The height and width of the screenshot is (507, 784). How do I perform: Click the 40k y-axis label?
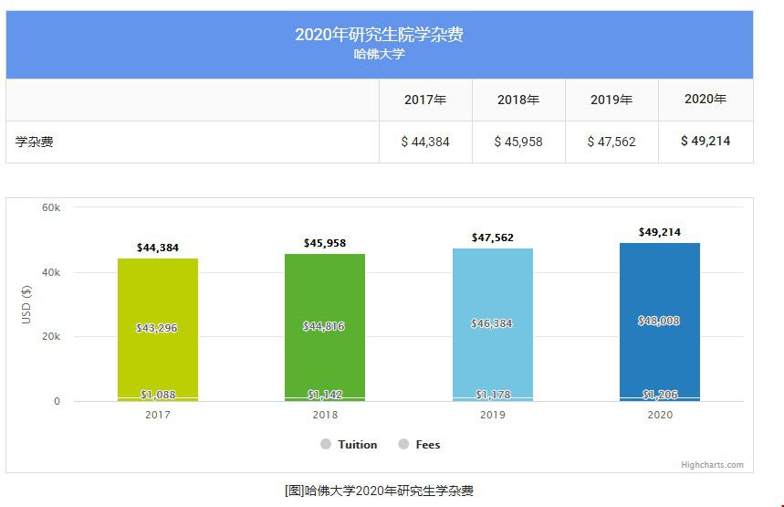click(51, 272)
